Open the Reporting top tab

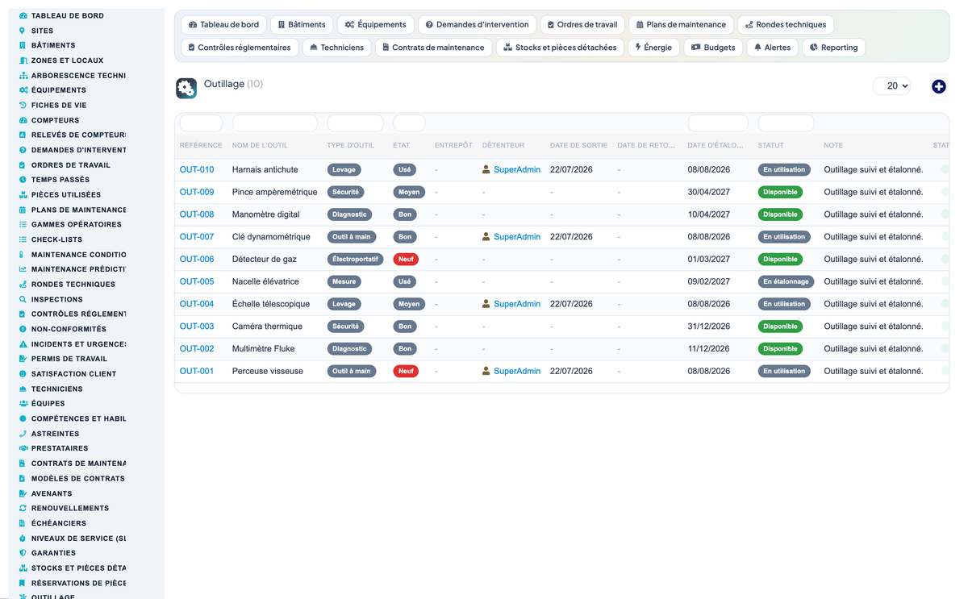point(833,48)
